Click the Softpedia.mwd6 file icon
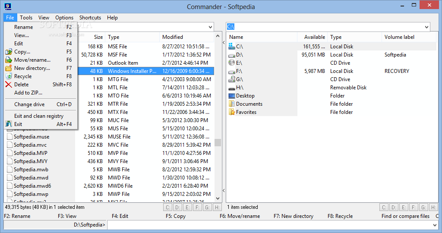This screenshot has width=442, height=233. tap(9, 186)
